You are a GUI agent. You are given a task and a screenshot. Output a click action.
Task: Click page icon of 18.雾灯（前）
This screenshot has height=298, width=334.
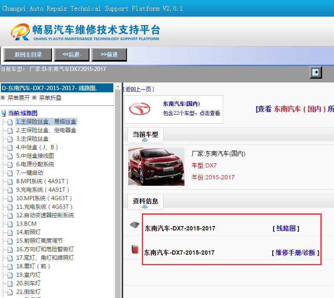click(x=10, y=267)
